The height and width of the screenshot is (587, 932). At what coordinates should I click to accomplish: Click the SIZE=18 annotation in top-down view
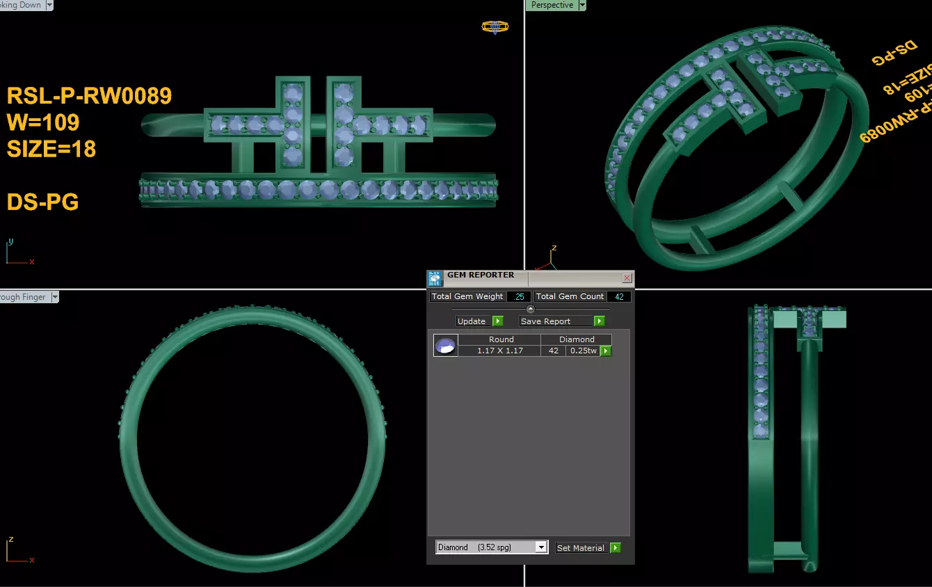click(51, 149)
